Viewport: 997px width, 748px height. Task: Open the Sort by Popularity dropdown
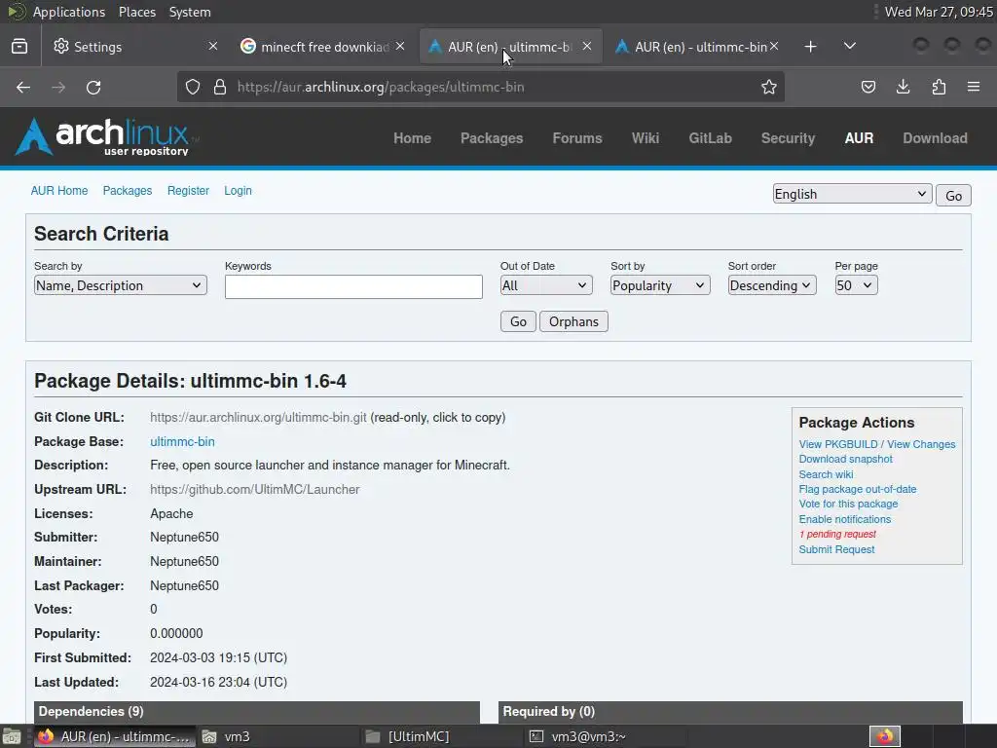pos(660,285)
